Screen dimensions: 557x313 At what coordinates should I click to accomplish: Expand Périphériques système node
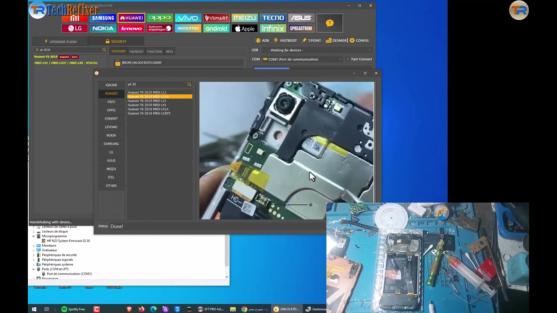[34, 264]
